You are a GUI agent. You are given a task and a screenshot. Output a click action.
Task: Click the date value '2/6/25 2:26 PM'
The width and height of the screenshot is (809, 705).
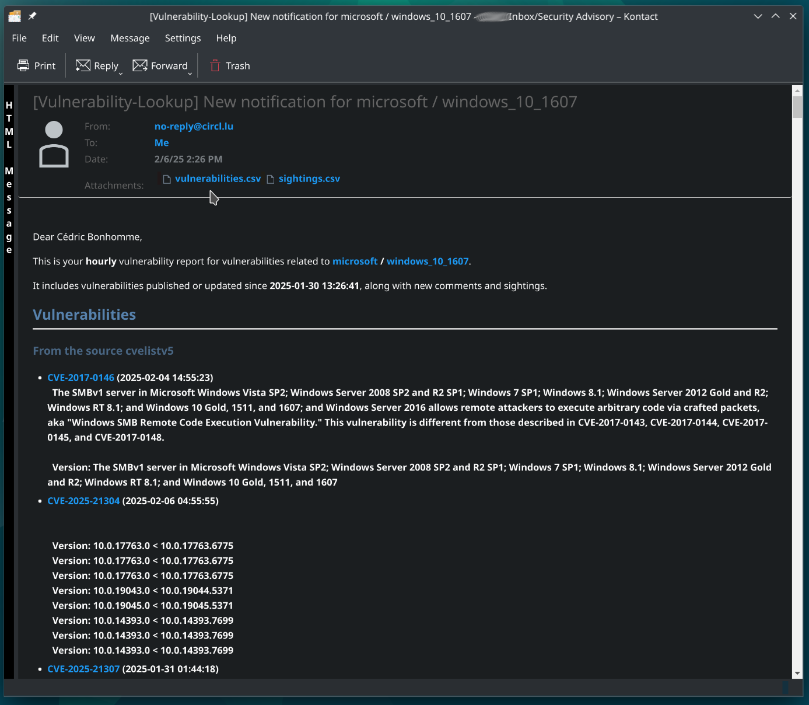[188, 159]
